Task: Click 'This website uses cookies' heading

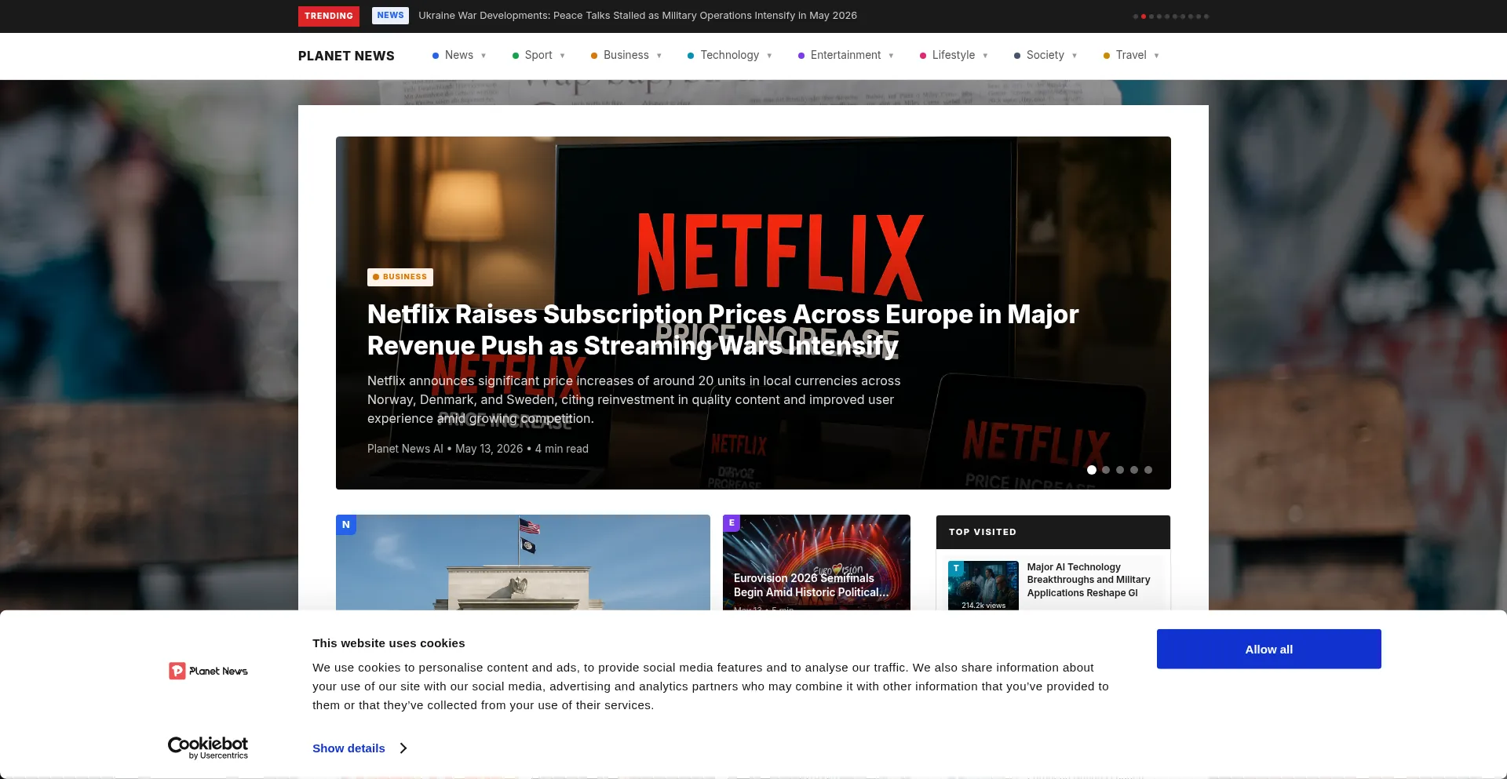Action: click(389, 643)
